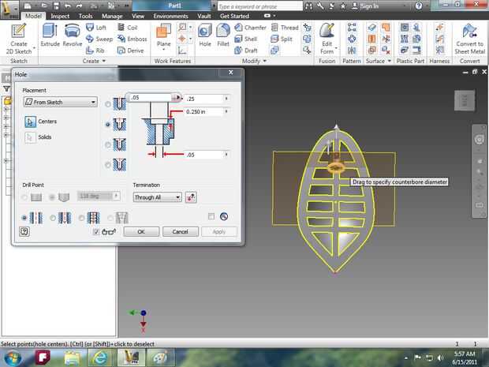Viewport: 489px width, 367px height.
Task: Open the Manage ribbon tab
Action: (112, 16)
